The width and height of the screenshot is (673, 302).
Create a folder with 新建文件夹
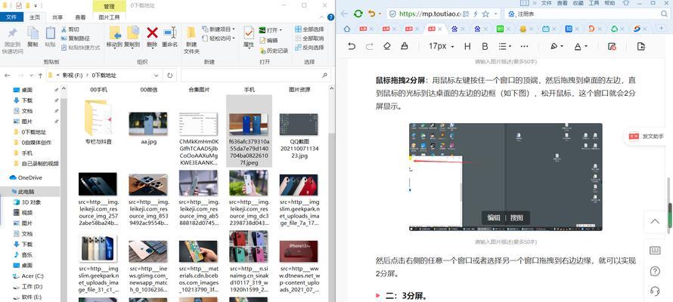coord(191,39)
